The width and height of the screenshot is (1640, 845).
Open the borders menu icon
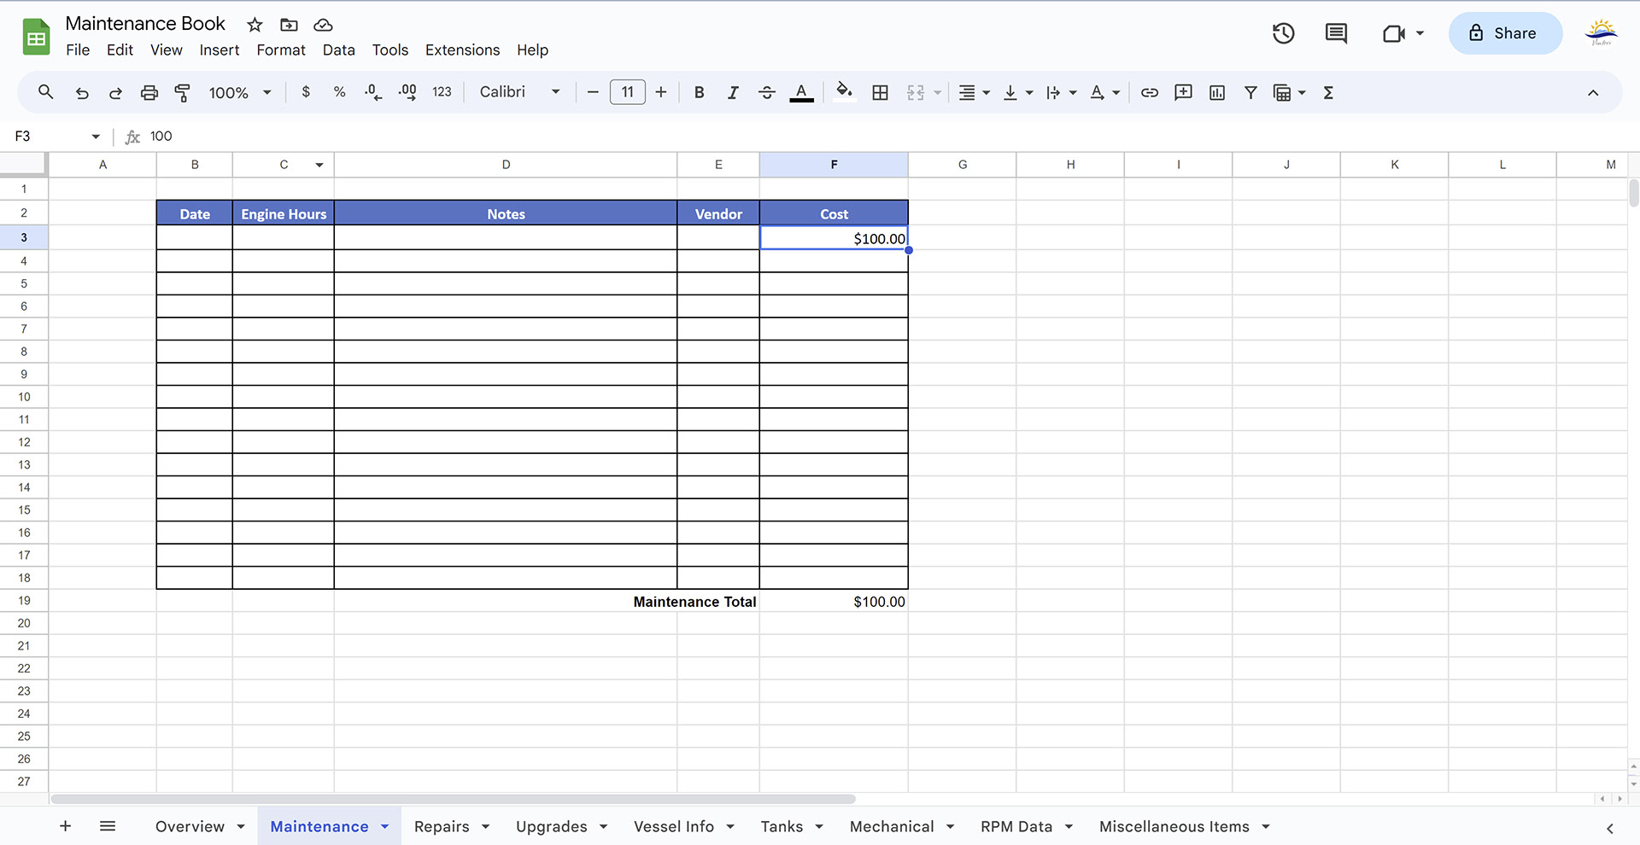tap(880, 92)
